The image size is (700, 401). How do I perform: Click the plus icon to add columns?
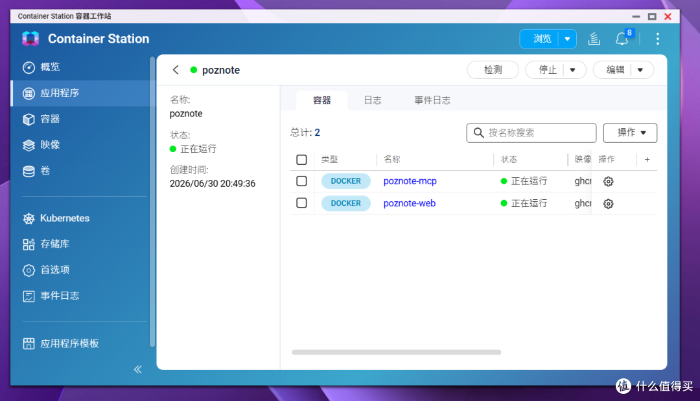(647, 160)
